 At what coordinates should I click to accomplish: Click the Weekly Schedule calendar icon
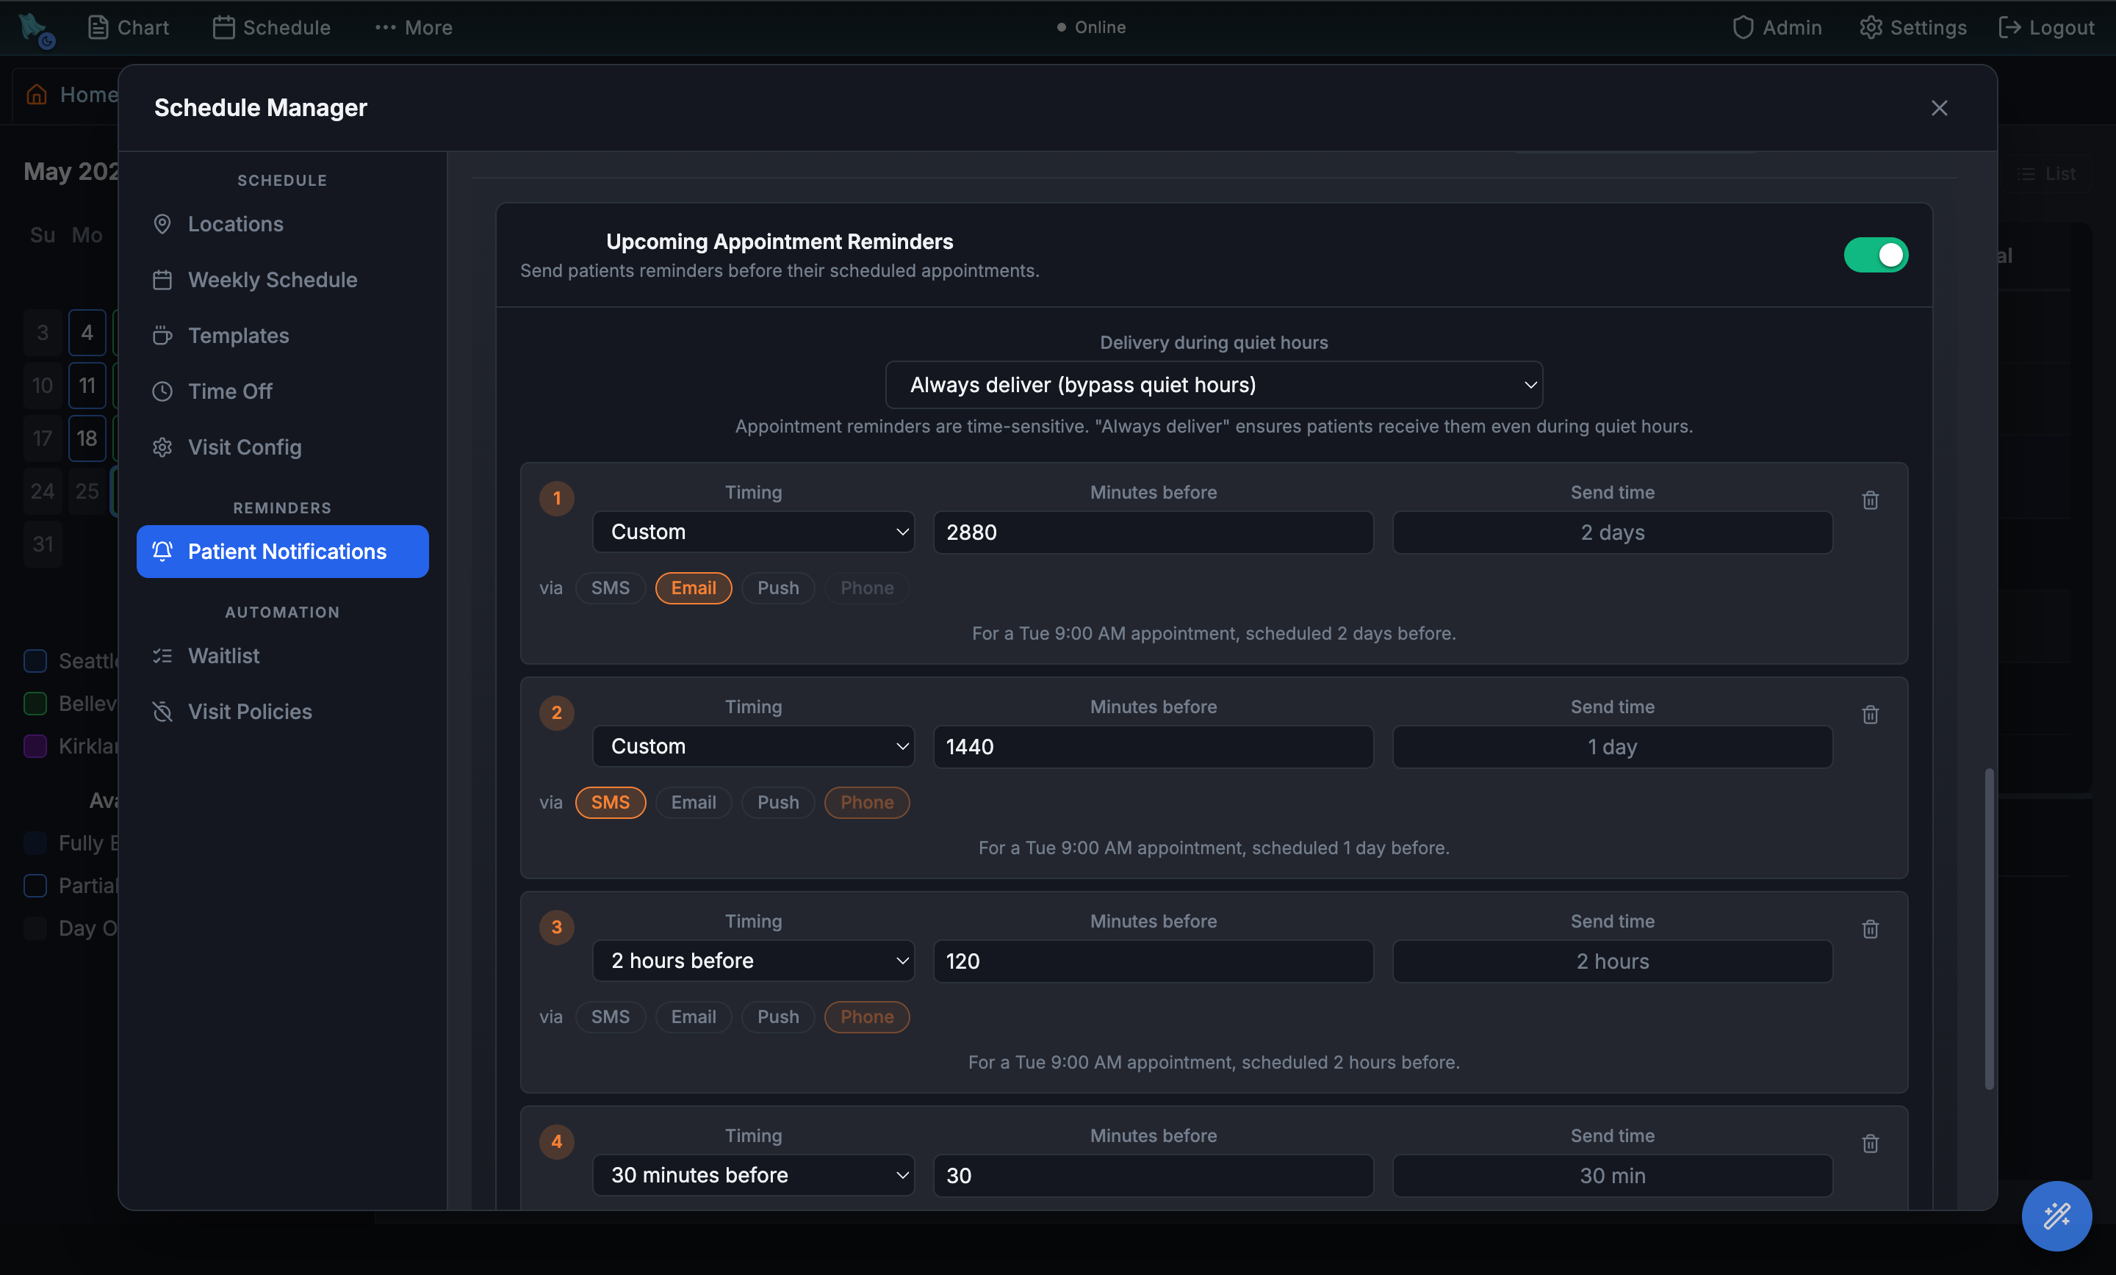[x=162, y=280]
